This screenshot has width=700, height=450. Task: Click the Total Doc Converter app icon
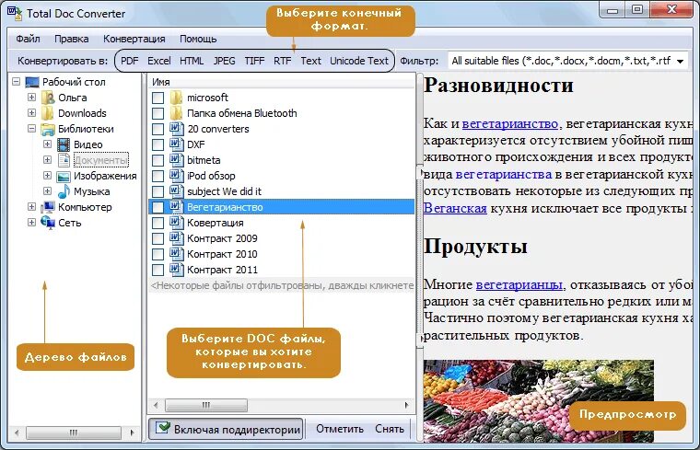pos(15,14)
